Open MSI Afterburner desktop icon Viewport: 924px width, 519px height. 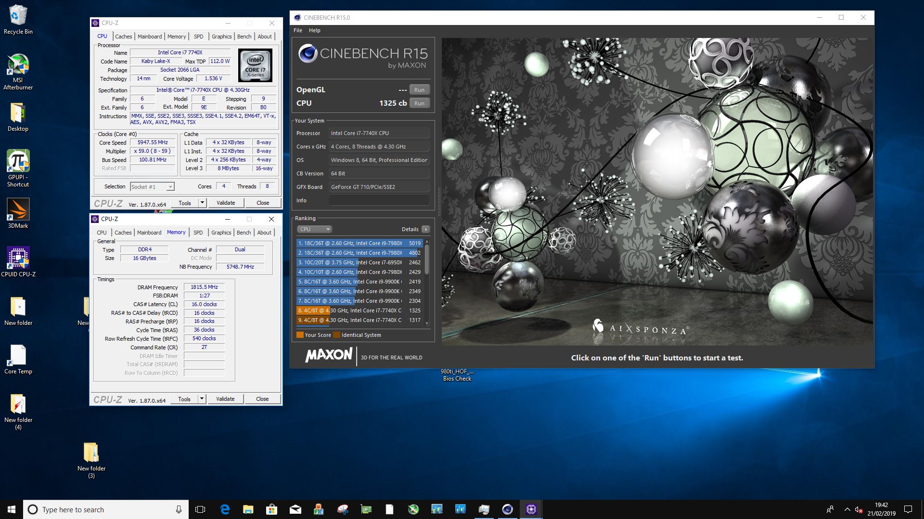pos(18,72)
